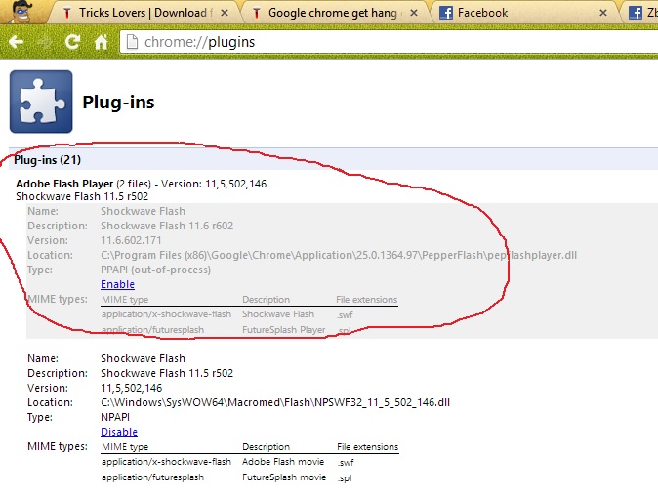
Task: Click the browser Back arrow button
Action: [16, 42]
